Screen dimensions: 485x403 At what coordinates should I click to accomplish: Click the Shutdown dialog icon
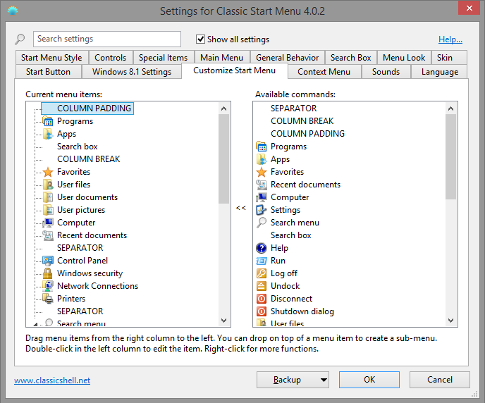coord(262,311)
